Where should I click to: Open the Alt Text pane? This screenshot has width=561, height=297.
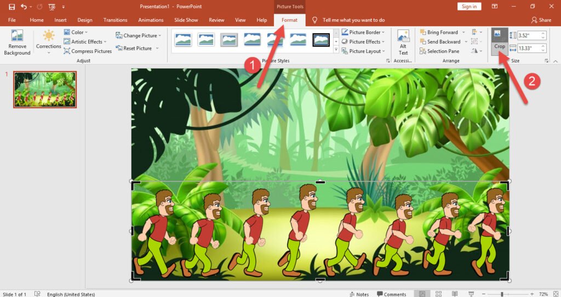(x=403, y=43)
